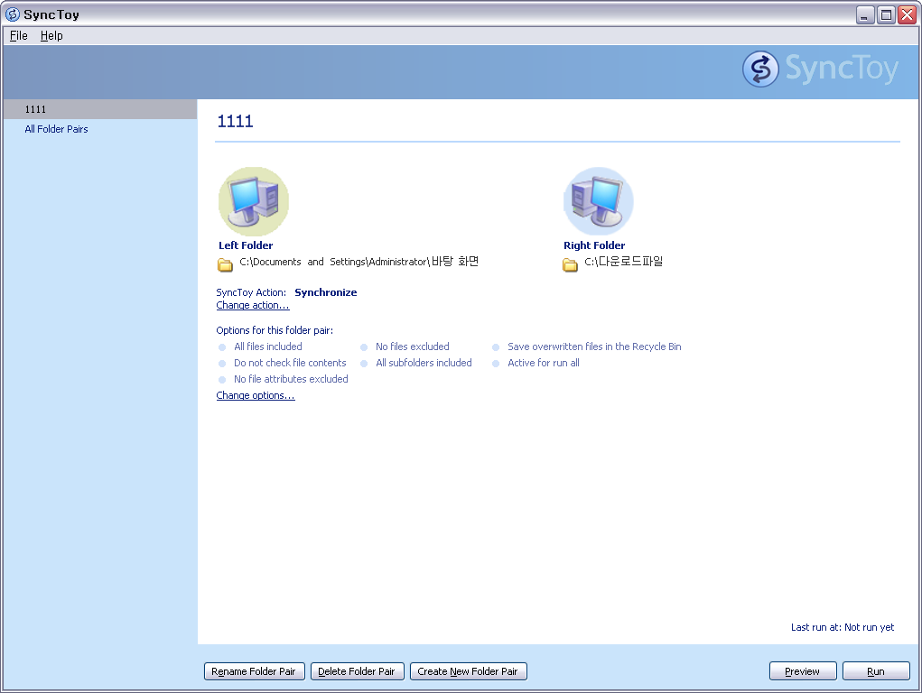Click Save overwritten files in Recycle Bin
This screenshot has width=922, height=693.
coord(594,346)
